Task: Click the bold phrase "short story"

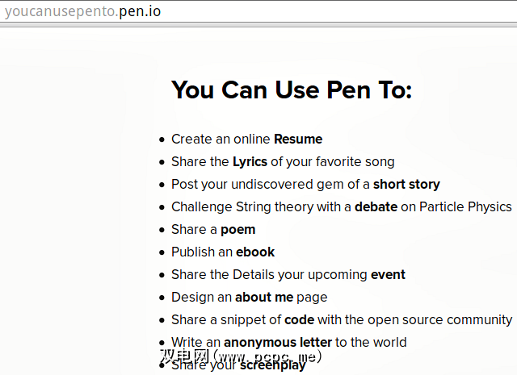Action: [x=406, y=184]
